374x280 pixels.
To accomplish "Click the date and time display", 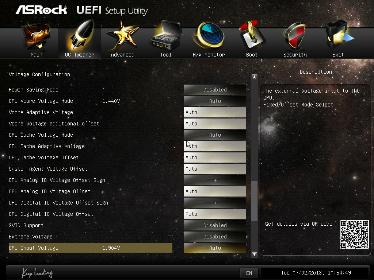I will tap(316, 273).
